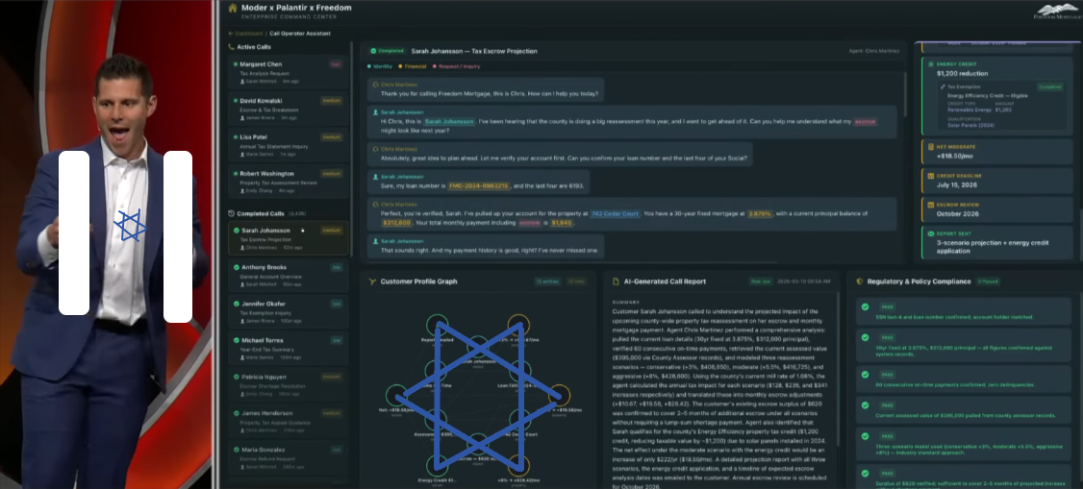Image resolution: width=1083 pixels, height=489 pixels.
Task: Go back to Dashboard via breadcrumb link
Action: tap(249, 33)
